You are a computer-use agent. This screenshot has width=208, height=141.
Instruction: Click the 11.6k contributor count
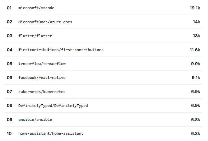[195, 50]
